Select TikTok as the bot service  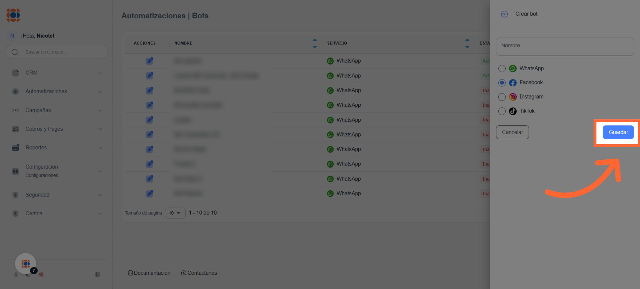point(502,111)
